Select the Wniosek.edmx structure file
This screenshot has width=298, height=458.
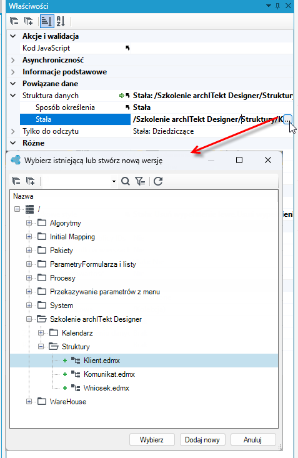(106, 388)
